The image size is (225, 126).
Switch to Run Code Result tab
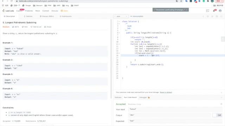point(130,97)
